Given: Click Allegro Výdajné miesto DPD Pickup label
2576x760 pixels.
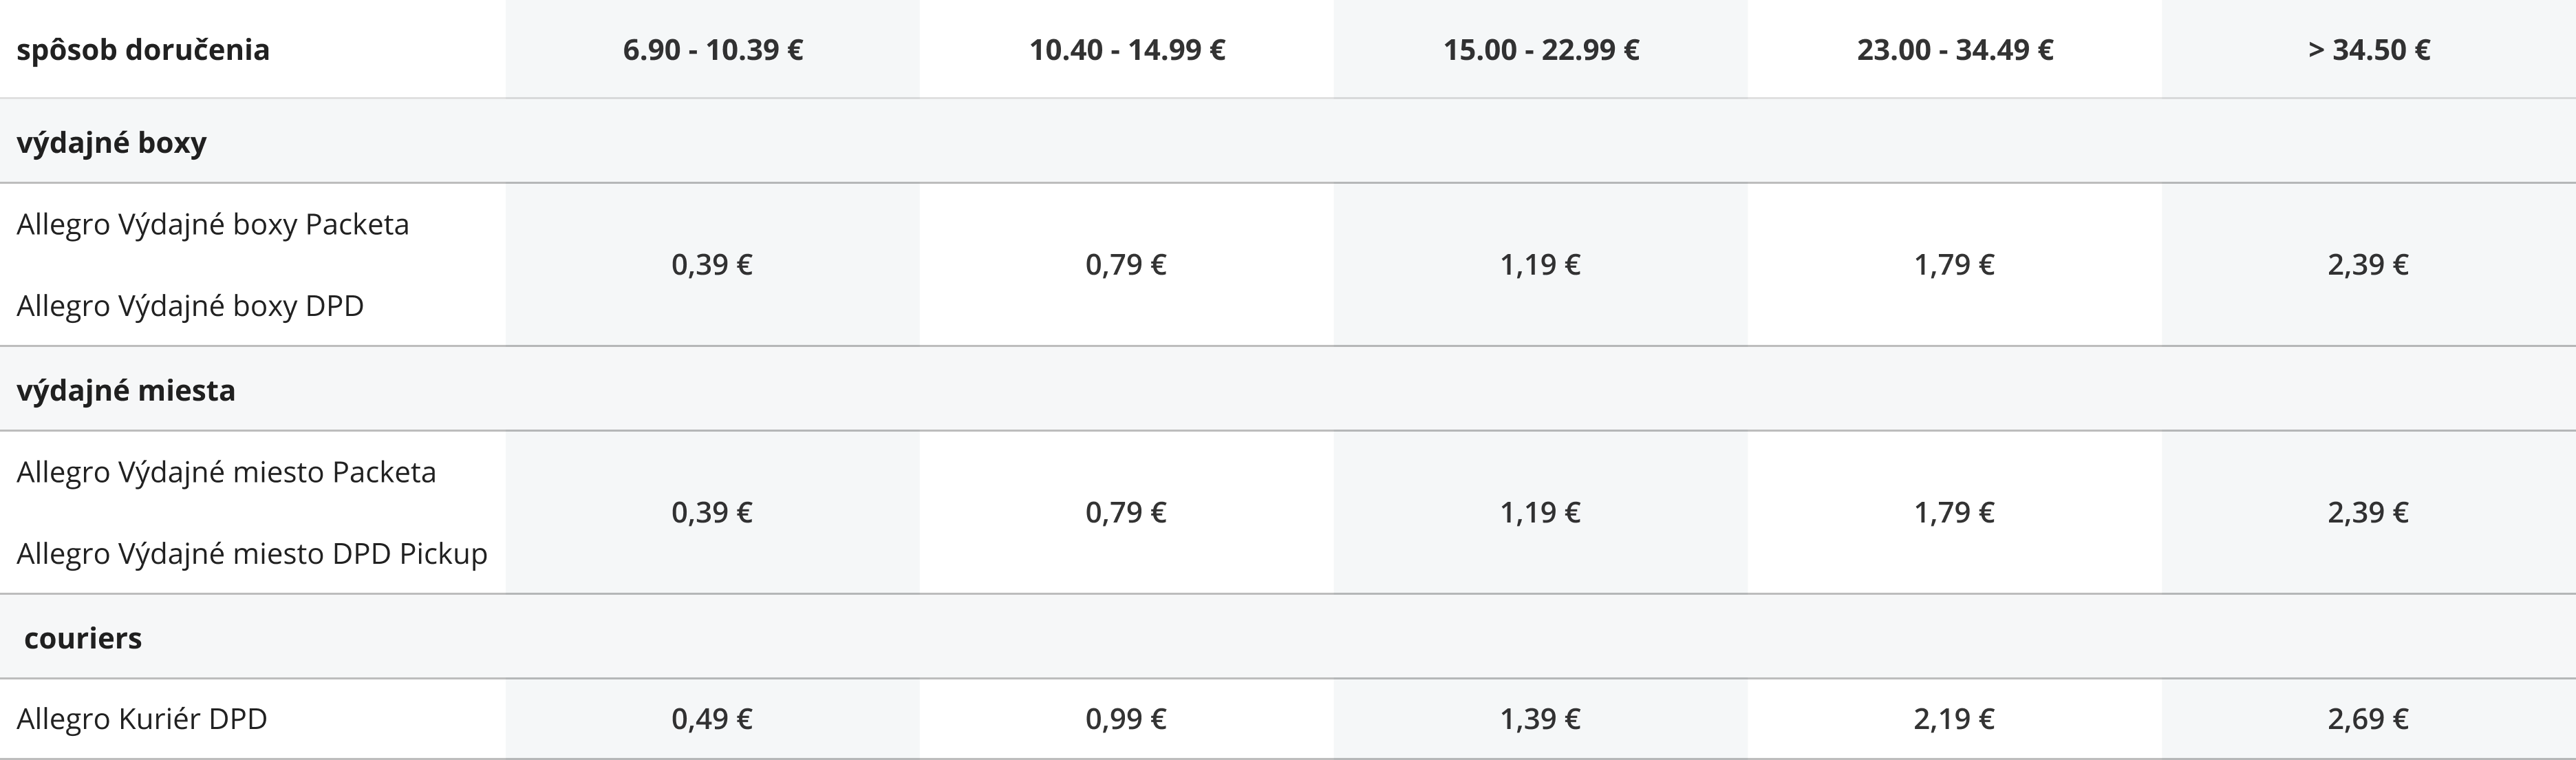Looking at the screenshot, I should [x=252, y=554].
